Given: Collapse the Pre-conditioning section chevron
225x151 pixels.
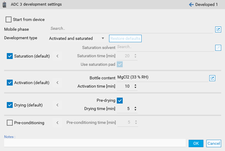Looking at the screenshot, I should 57,123.
